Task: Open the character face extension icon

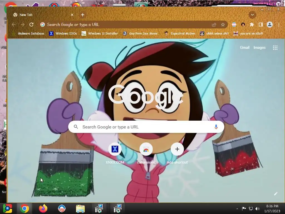Action: coord(243,25)
